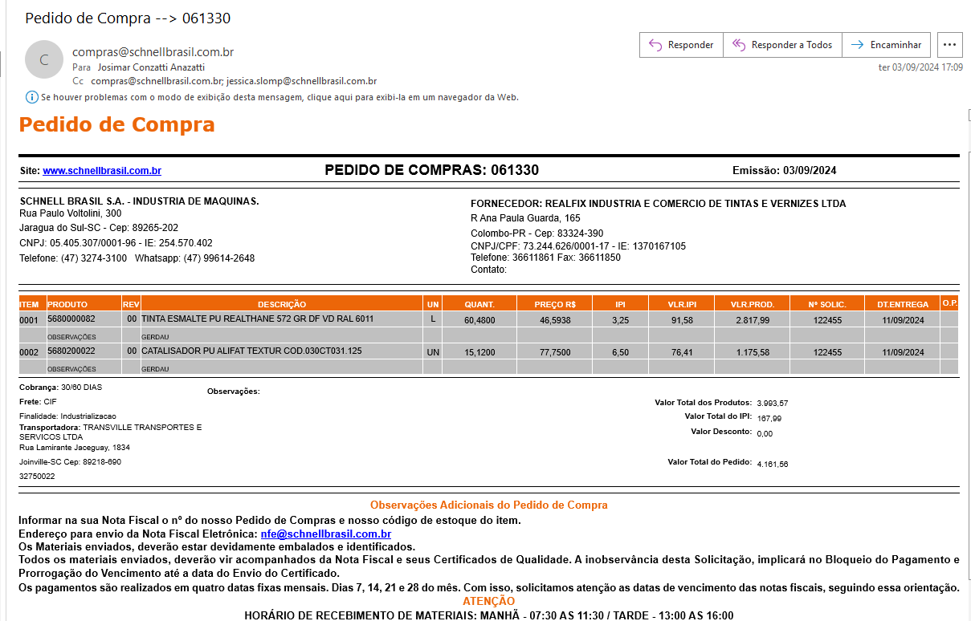The width and height of the screenshot is (971, 621).
Task: Click the Responder reply button
Action: point(681,45)
